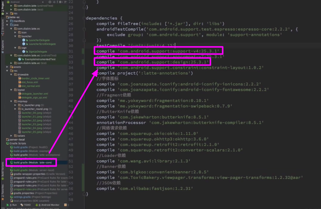The width and height of the screenshot is (321, 209).
Task: Select launcher_00.jpeg image
Action: click(36, 113)
